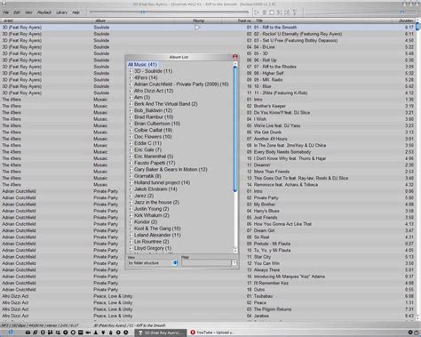This screenshot has width=421, height=337.
Task: Open the Windows Start button on the taskbar
Action: pyautogui.click(x=11, y=333)
